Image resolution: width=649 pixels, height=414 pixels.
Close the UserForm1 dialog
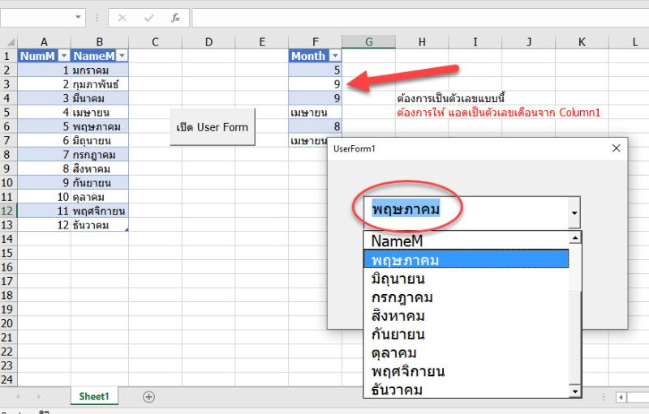[616, 148]
